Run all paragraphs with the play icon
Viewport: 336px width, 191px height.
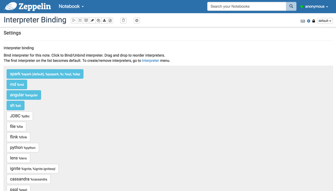(74, 21)
